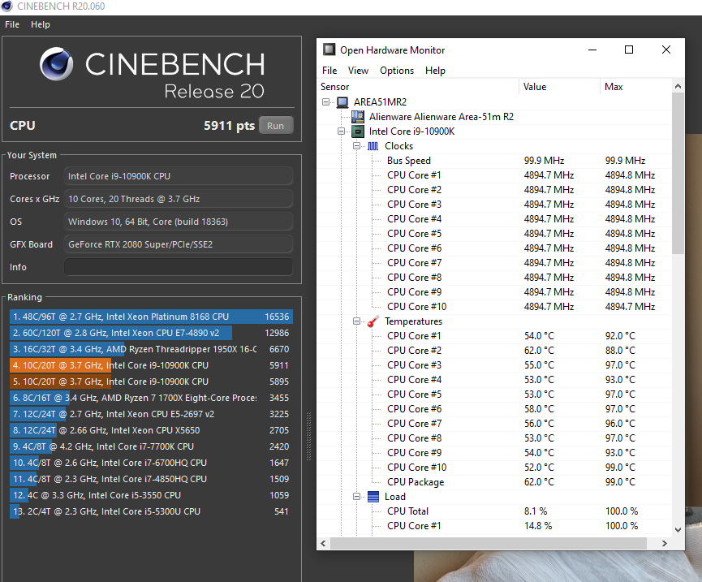Click the empty Info input field
The image size is (702, 582).
click(179, 267)
